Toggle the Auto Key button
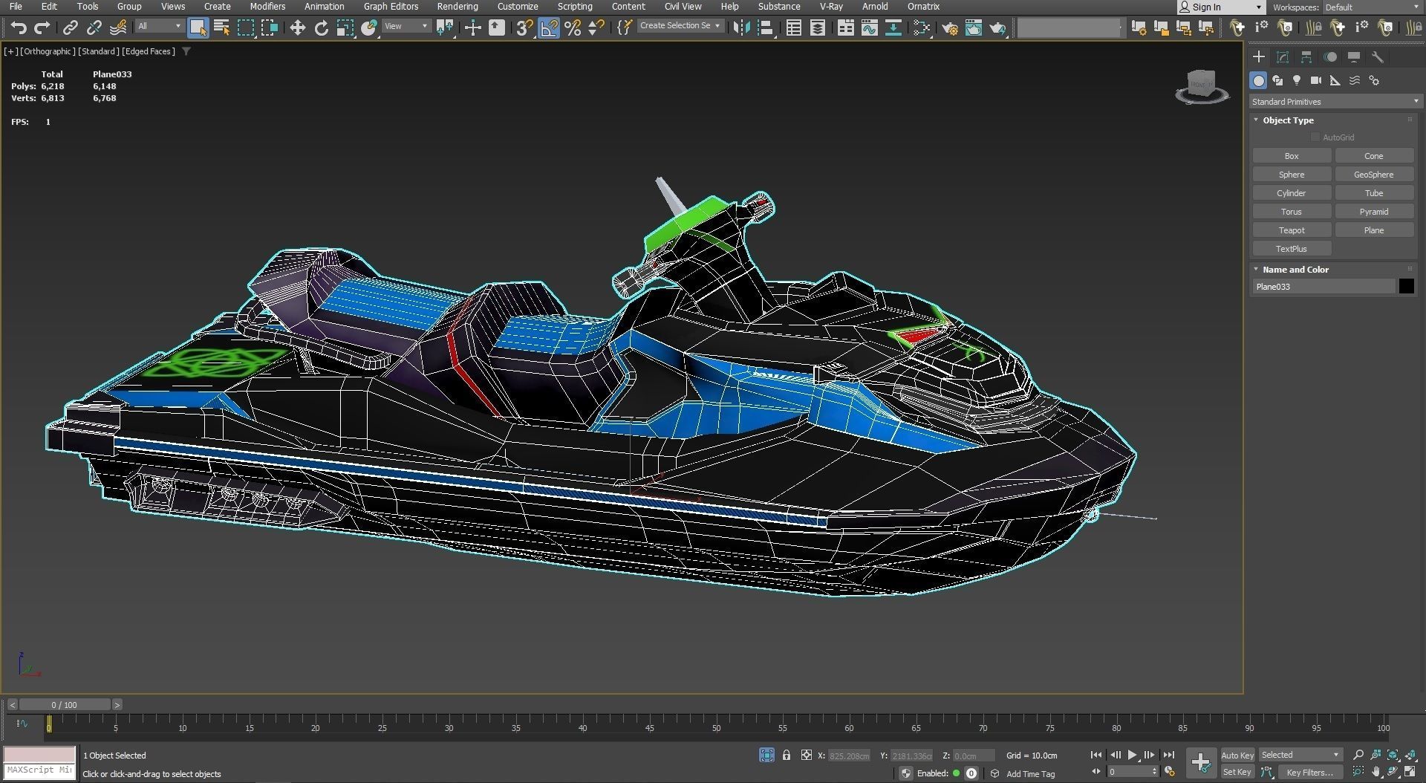Viewport: 1426px width, 783px height. click(x=1237, y=756)
